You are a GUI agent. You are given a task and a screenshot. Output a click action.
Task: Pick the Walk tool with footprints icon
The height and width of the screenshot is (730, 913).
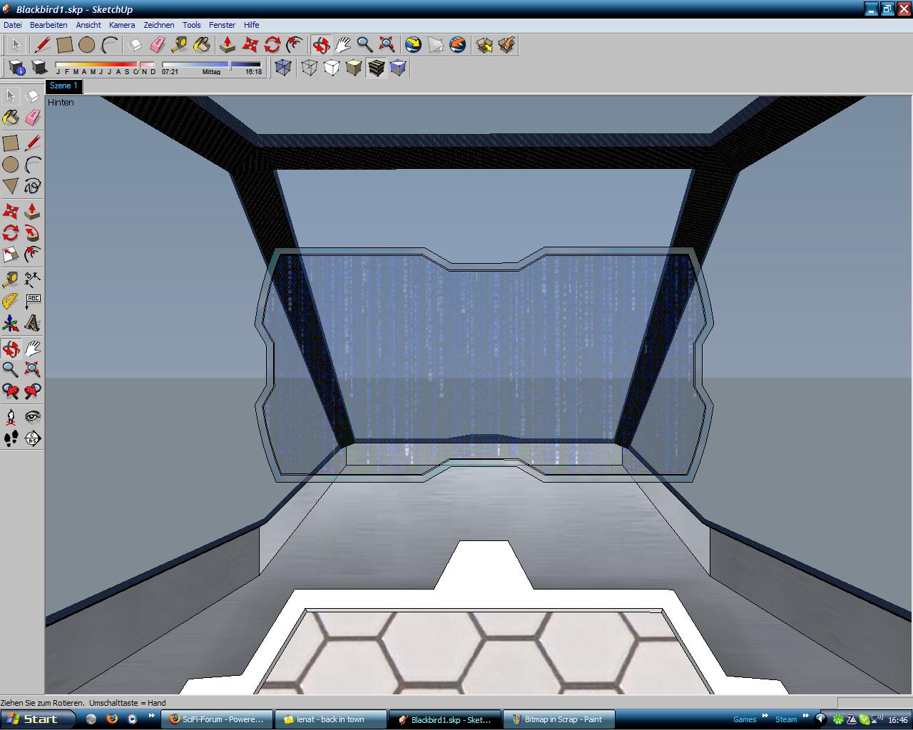pyautogui.click(x=11, y=438)
